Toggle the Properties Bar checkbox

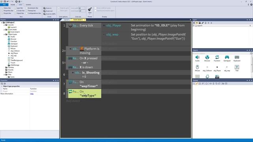tap(2, 11)
